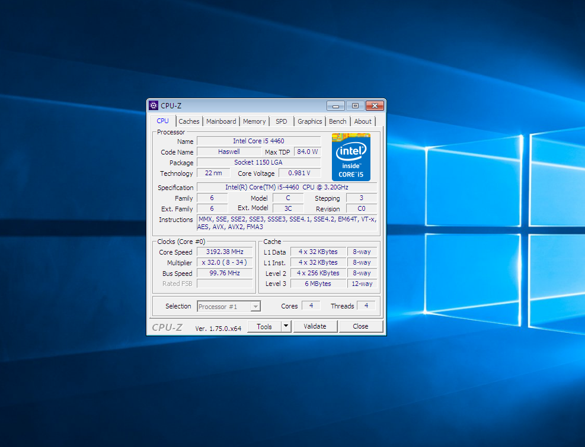Click the maximize button in the title bar
The height and width of the screenshot is (447, 585).
point(355,106)
